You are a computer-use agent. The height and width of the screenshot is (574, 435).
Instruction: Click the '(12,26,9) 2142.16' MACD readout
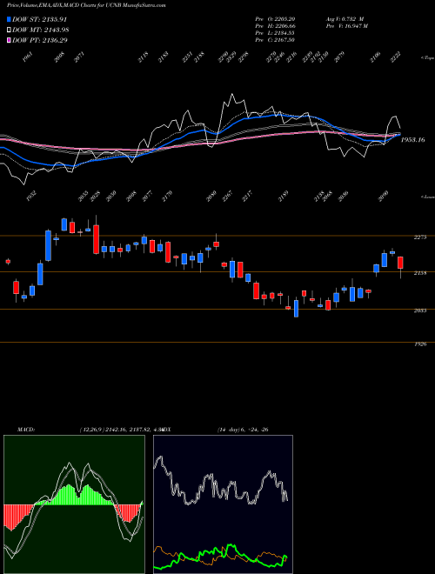[102, 430]
